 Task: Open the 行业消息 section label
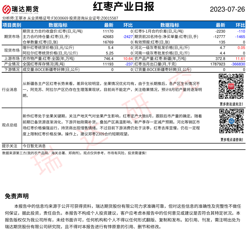[9, 90]
